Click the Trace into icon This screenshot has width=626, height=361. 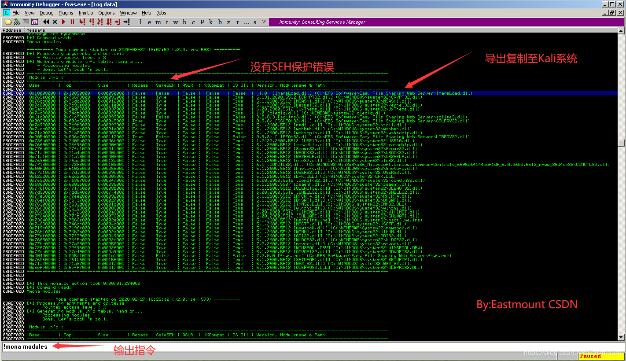coord(100,22)
